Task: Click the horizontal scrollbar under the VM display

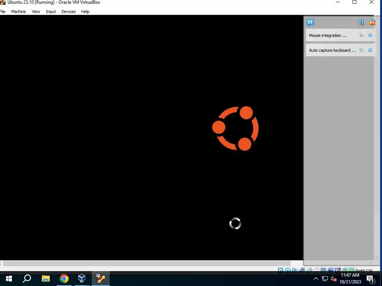Action: click(147, 264)
